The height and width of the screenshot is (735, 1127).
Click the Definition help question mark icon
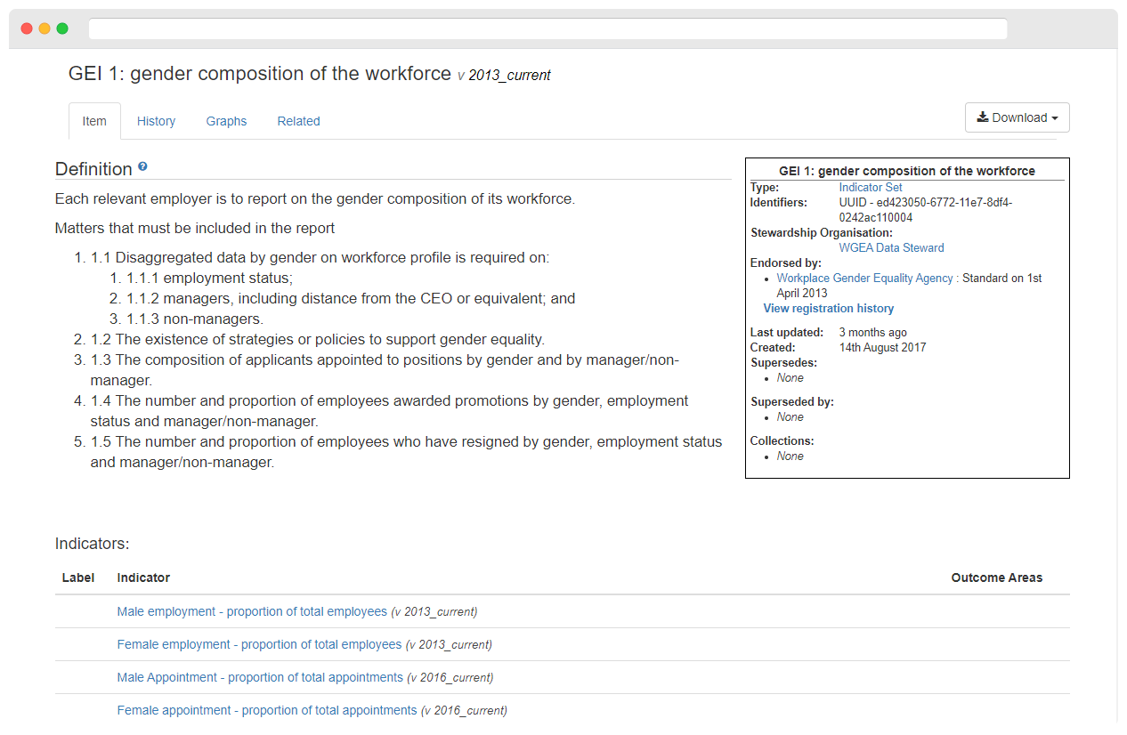click(x=142, y=166)
